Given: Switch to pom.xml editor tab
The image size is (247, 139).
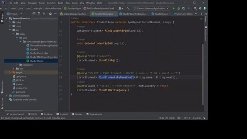Looking at the screenshot, I should 183,14.
